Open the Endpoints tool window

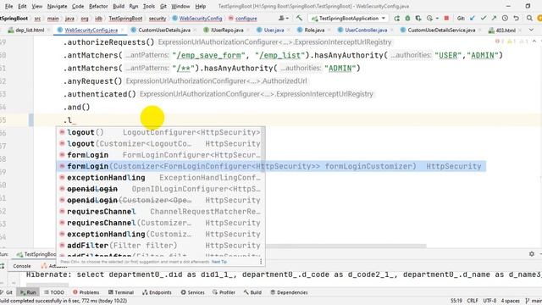pyautogui.click(x=157, y=292)
